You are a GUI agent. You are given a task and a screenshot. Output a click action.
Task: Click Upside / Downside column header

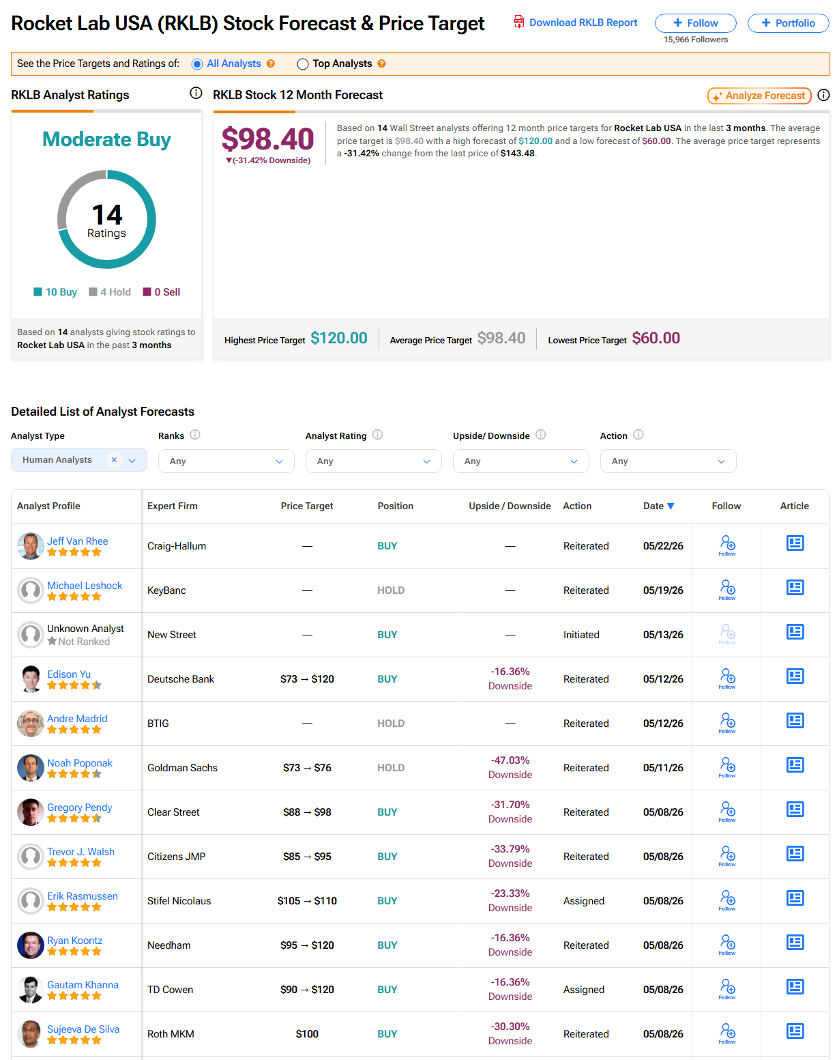(x=510, y=506)
